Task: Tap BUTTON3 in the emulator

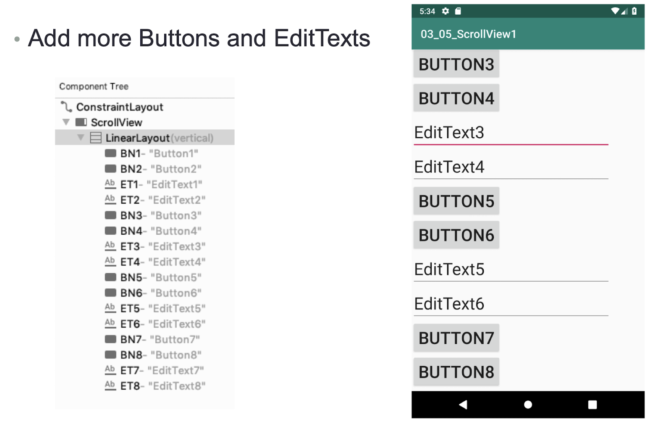Action: pyautogui.click(x=456, y=64)
